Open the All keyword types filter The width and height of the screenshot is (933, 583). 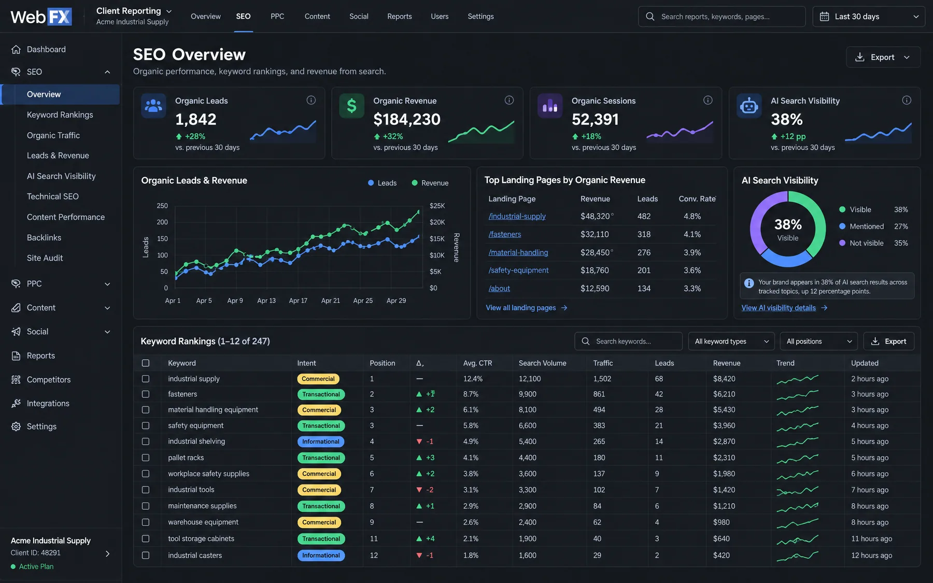[x=731, y=342]
